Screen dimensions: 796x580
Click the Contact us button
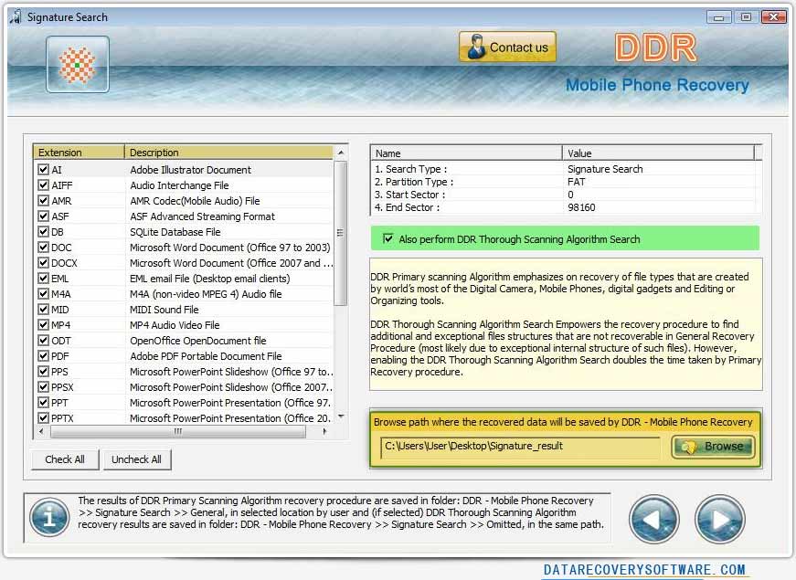coord(507,47)
